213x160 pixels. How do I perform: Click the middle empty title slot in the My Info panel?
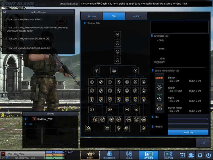[50, 136]
